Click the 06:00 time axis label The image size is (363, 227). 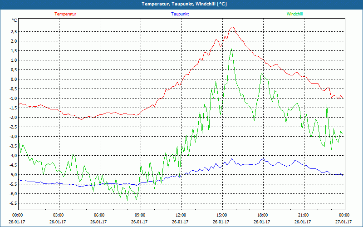point(99,215)
